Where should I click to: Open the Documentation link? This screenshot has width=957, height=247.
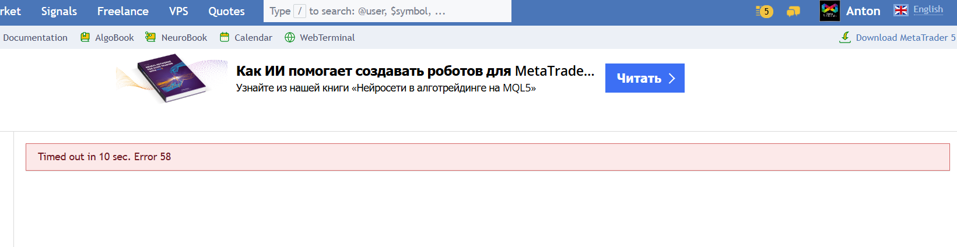coord(35,37)
